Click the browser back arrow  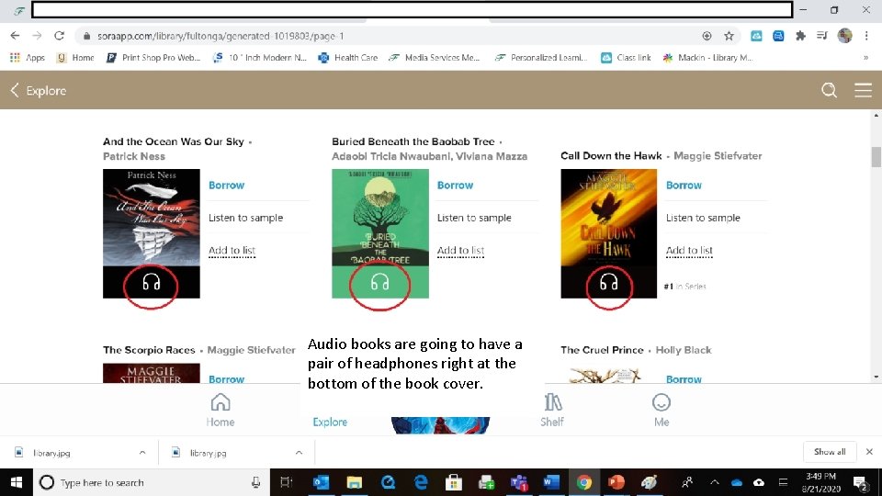pos(15,36)
